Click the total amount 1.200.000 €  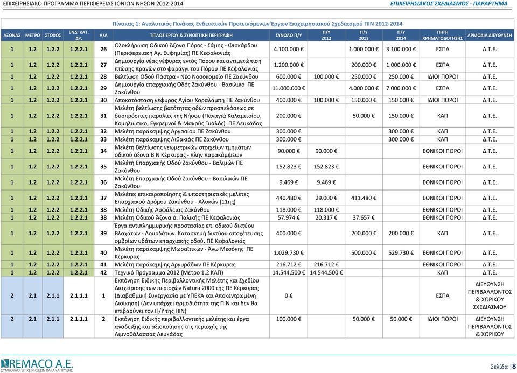[x=289, y=65]
